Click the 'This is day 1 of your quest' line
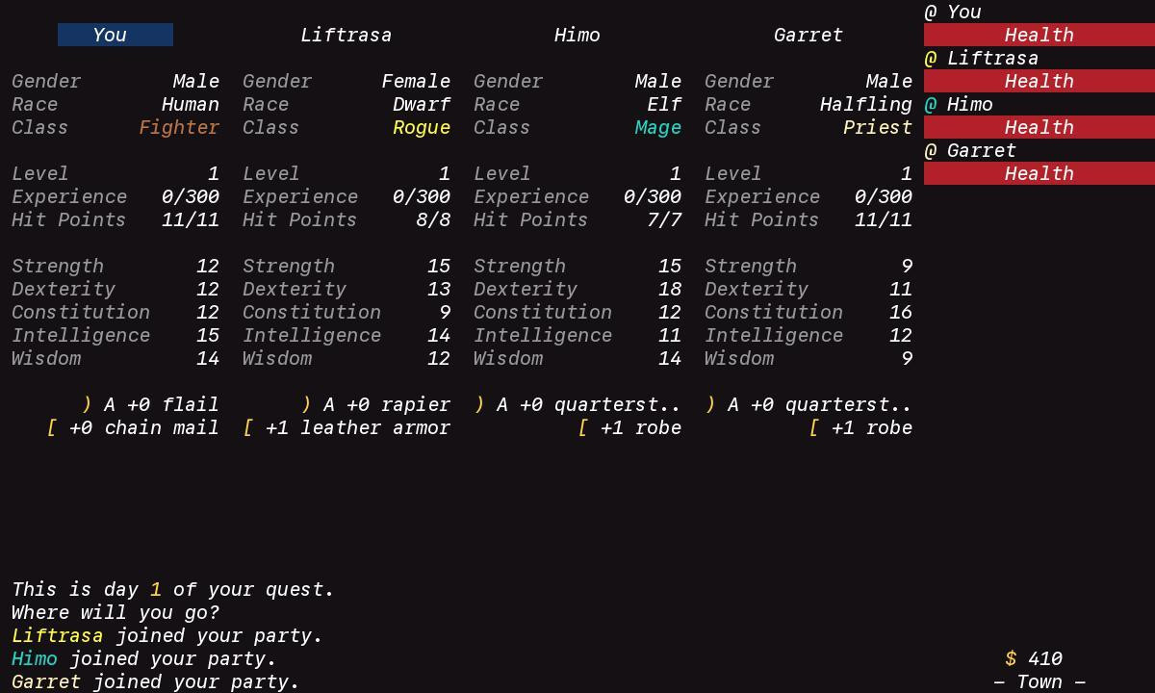Image resolution: width=1155 pixels, height=693 pixels. tap(173, 590)
